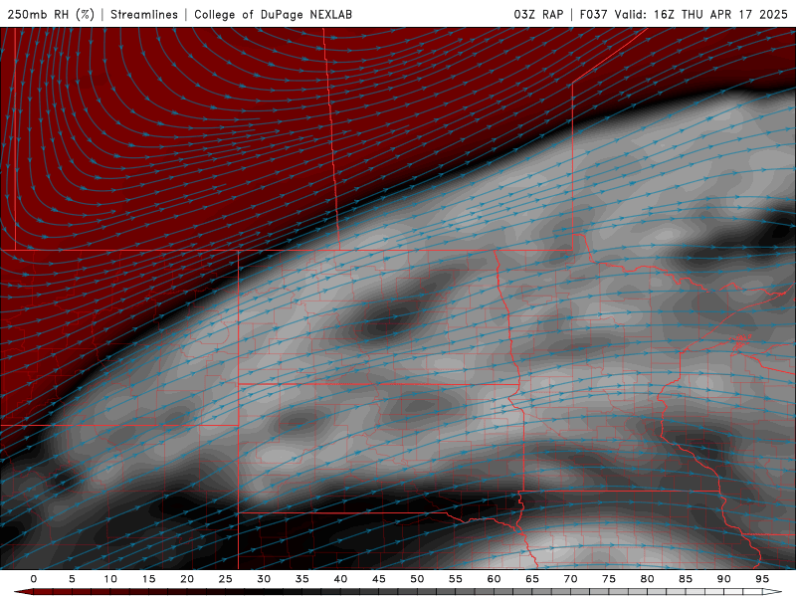Screen dimensions: 796x597
Task: Select the 'Streamlines' label in header
Action: (144, 14)
